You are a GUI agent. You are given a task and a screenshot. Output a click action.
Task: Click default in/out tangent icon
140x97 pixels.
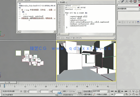[94, 94]
